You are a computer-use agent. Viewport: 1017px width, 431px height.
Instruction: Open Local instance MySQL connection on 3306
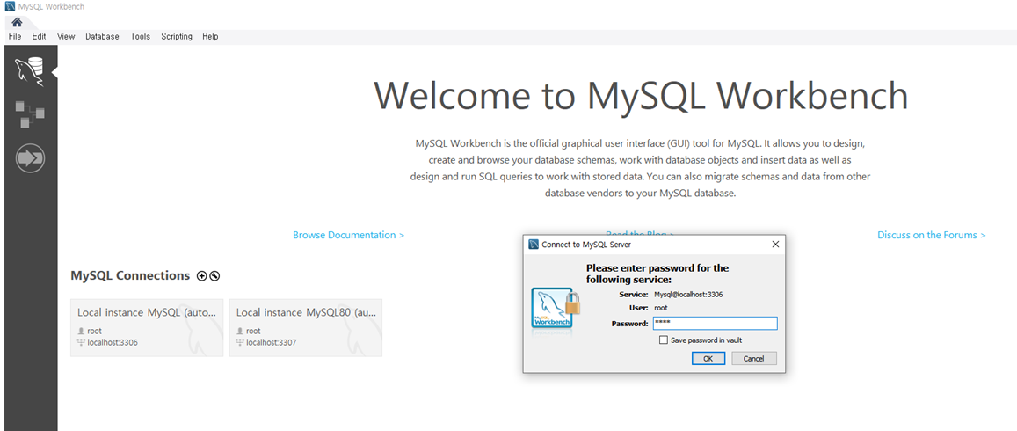[x=147, y=328]
